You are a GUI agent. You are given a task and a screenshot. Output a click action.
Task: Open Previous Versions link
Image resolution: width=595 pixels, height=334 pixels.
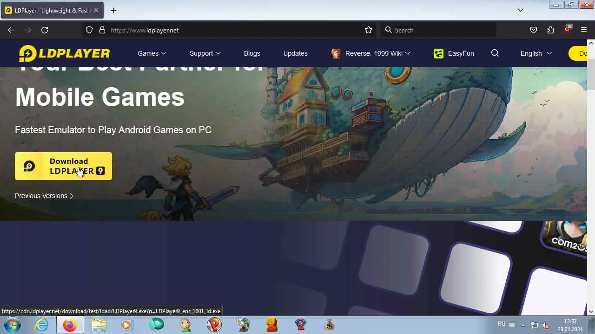coord(44,196)
